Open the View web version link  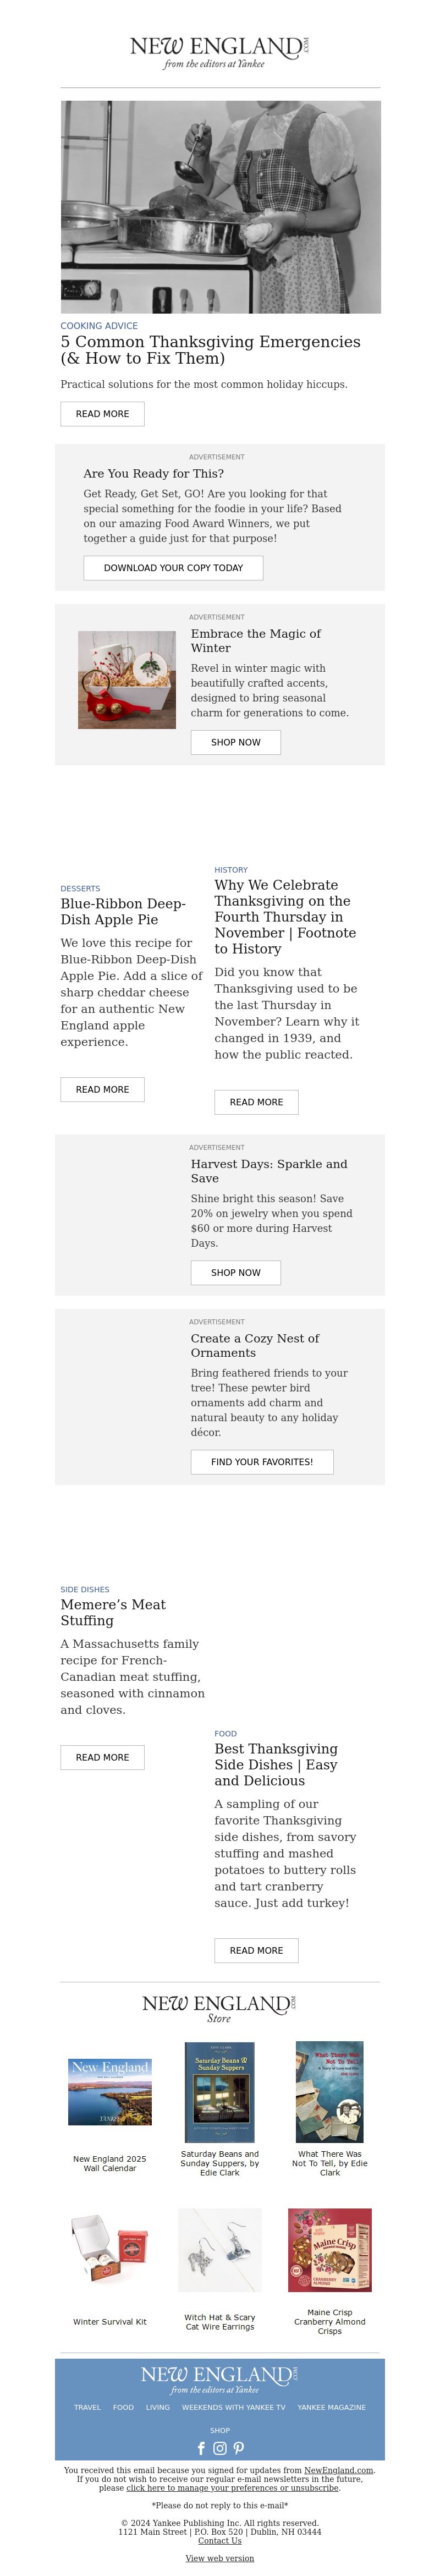tap(220, 2557)
